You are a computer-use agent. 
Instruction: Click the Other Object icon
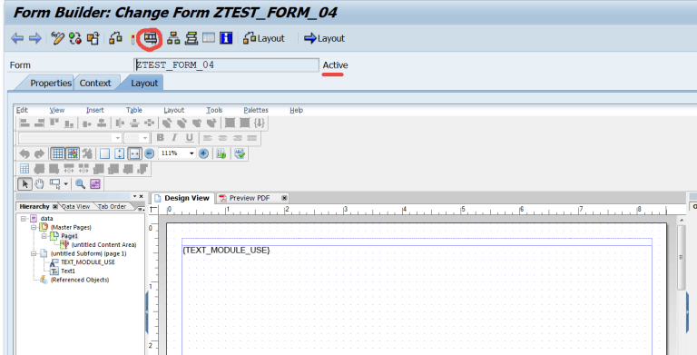point(93,38)
